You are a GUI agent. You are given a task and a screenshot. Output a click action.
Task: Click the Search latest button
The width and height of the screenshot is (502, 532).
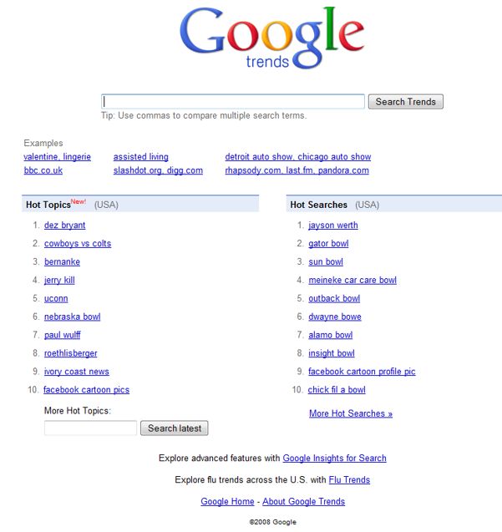[x=175, y=428]
